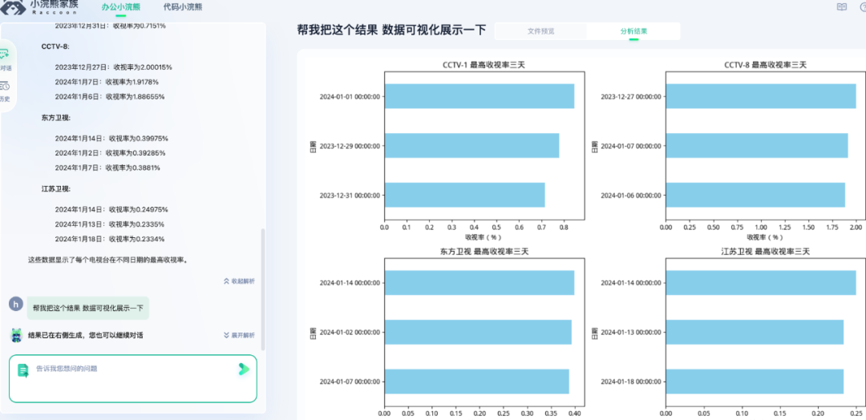Click the raccoon assistant avatar
Screen dimensions: 866x420
[16, 335]
